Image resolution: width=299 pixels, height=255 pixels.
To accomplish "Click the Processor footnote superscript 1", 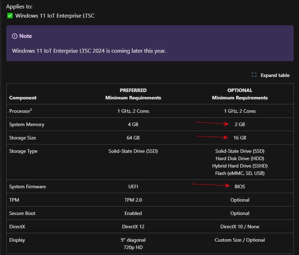I will 31,110.
